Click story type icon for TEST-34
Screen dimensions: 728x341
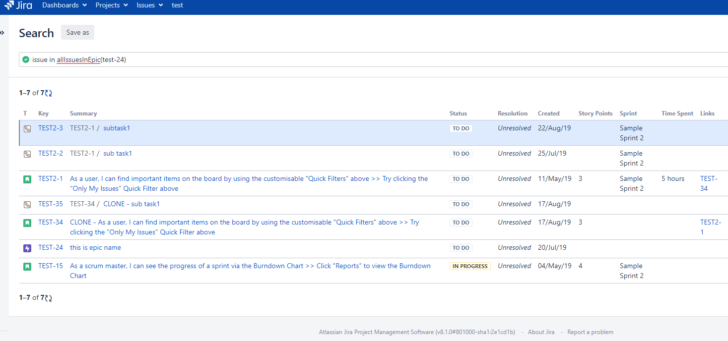27,223
